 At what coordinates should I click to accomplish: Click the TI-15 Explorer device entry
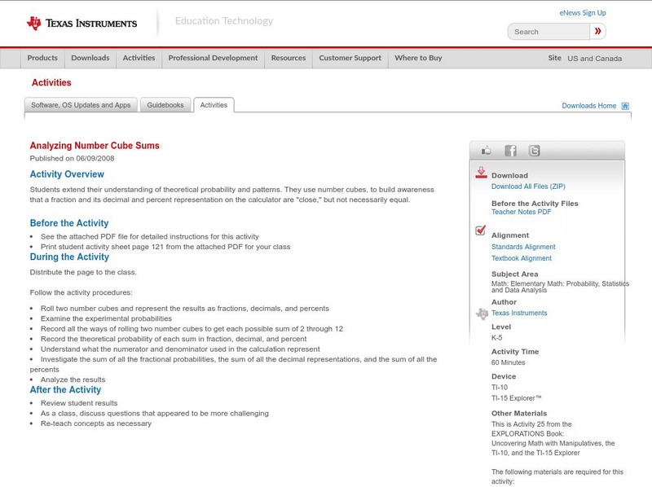(x=517, y=398)
